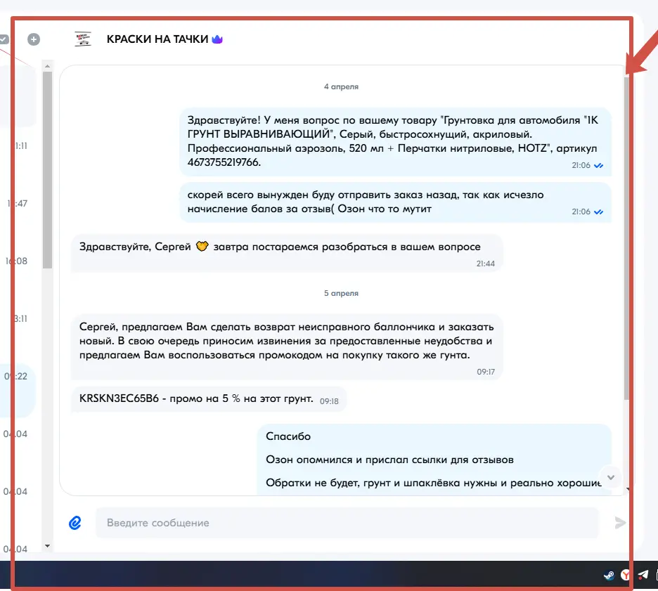The width and height of the screenshot is (658, 591).
Task: Click the send message arrow icon
Action: 620,523
